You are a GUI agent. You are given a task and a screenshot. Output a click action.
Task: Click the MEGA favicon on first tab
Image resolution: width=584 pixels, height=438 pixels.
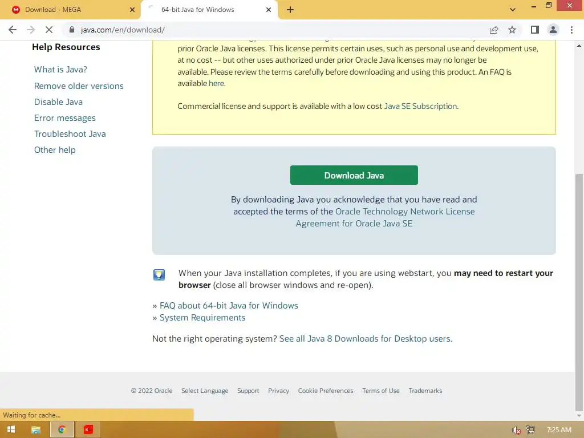15,10
